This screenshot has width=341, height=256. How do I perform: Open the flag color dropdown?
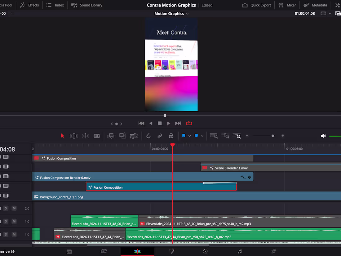pos(189,136)
